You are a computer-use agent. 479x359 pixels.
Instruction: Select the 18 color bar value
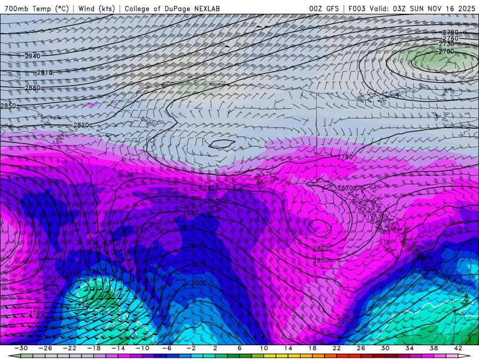click(312, 348)
